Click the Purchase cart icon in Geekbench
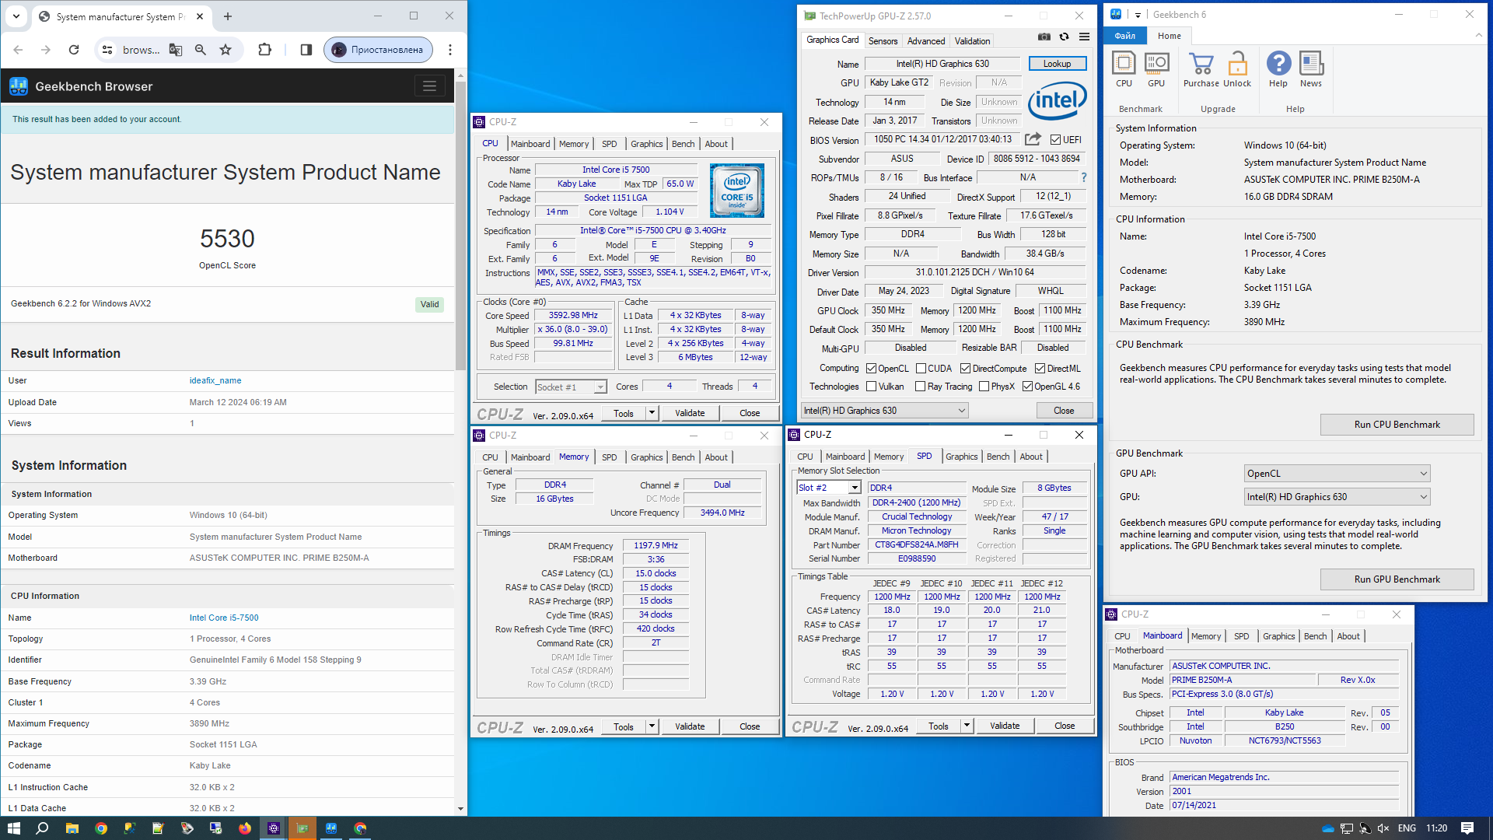1493x840 pixels. pos(1201,69)
